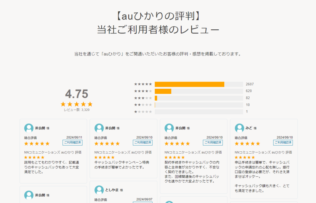Click the 2-star rating row stars
The height and width of the screenshot is (203, 316).
pyautogui.click(x=143, y=105)
